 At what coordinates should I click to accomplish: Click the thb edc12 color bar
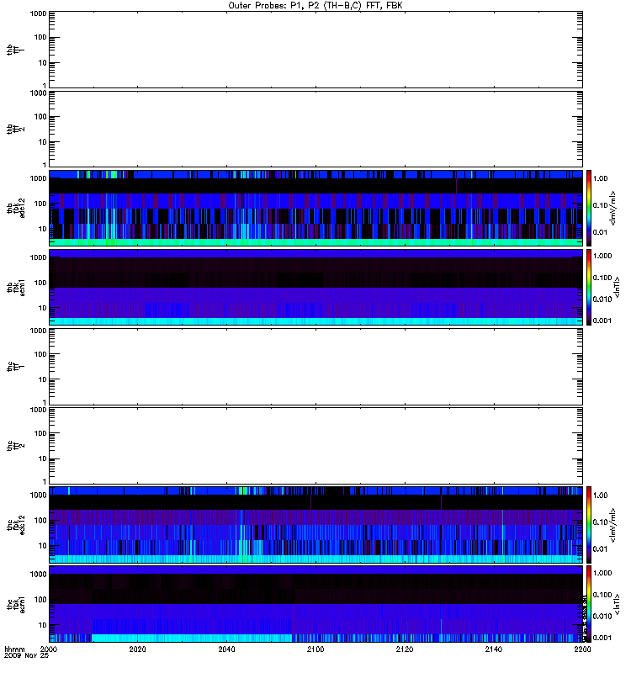click(x=589, y=208)
